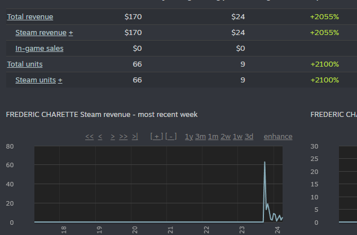357x235 pixels.
Task: Choose the 3d time range
Action: click(x=249, y=137)
